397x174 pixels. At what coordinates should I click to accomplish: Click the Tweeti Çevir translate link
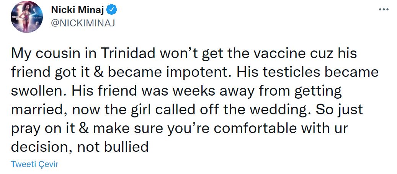34,164
